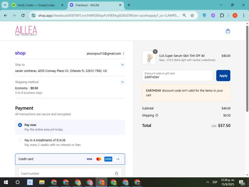Click the Shop Pay logo
Viewport: 249px width, 187px height.
(x=20, y=53)
